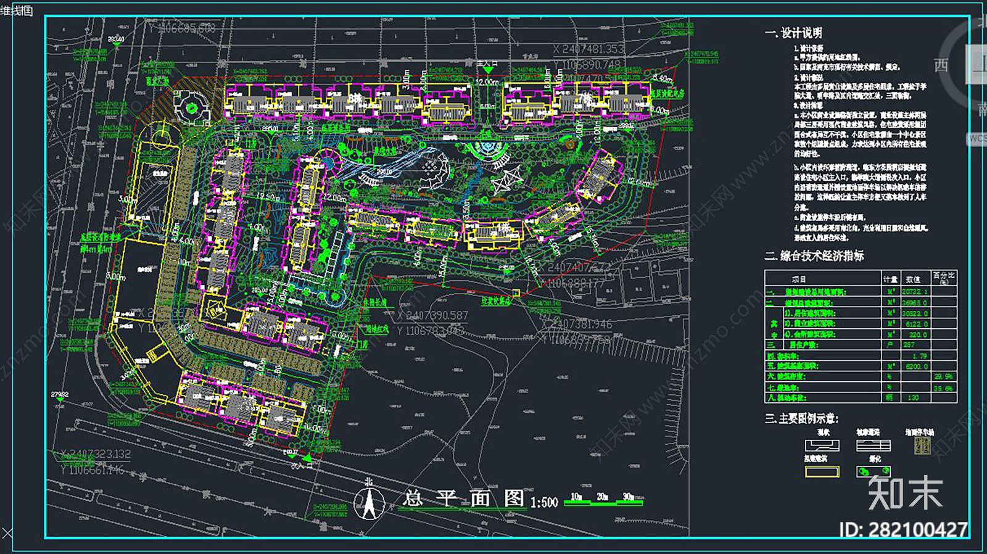Click the UCS cross icon at bottom-left

(x=6, y=532)
